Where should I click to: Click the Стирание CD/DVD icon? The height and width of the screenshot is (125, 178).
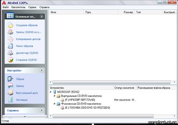(10, 60)
